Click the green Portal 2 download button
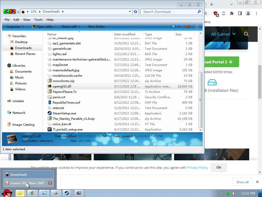 [222, 62]
